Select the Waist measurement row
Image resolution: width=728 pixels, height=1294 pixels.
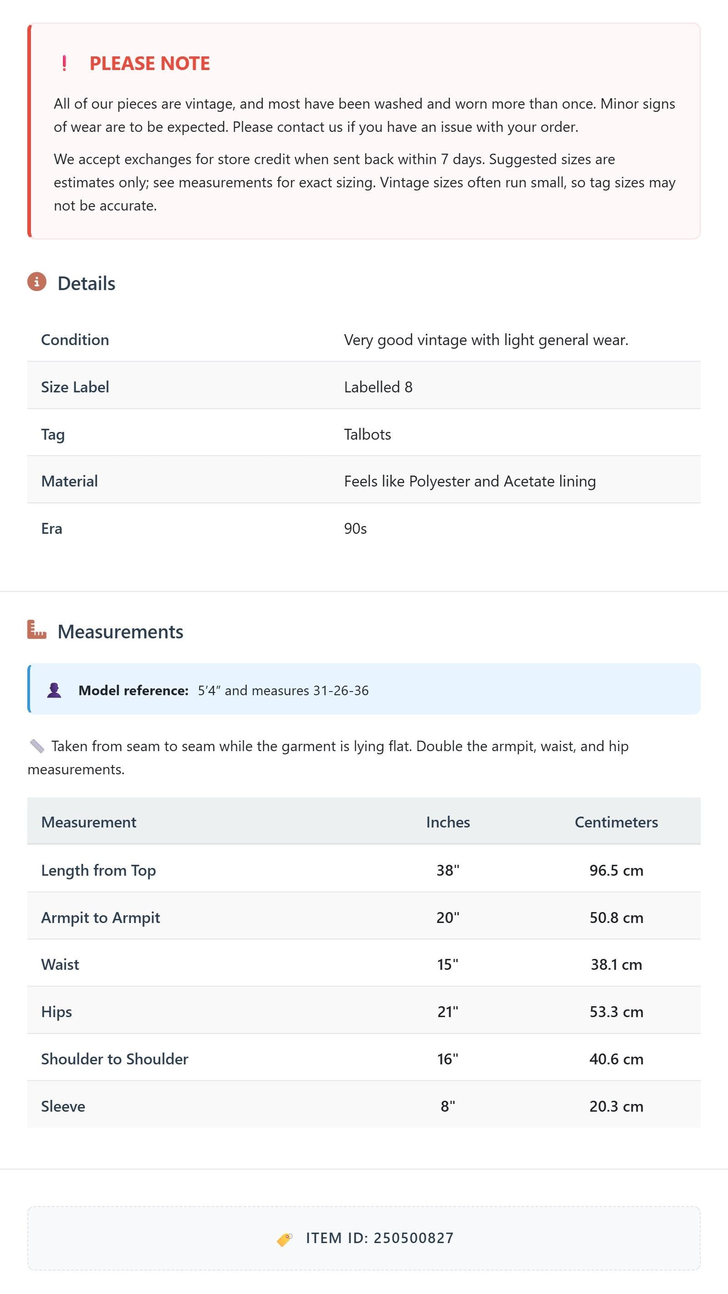point(364,964)
